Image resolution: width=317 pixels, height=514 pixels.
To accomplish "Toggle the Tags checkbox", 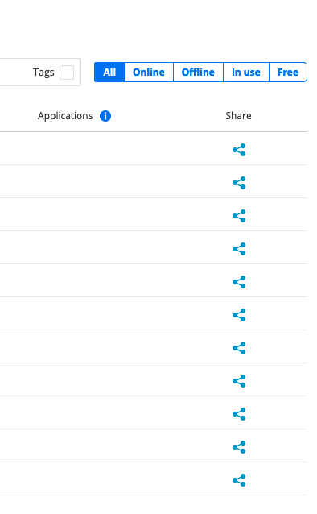I will point(67,73).
